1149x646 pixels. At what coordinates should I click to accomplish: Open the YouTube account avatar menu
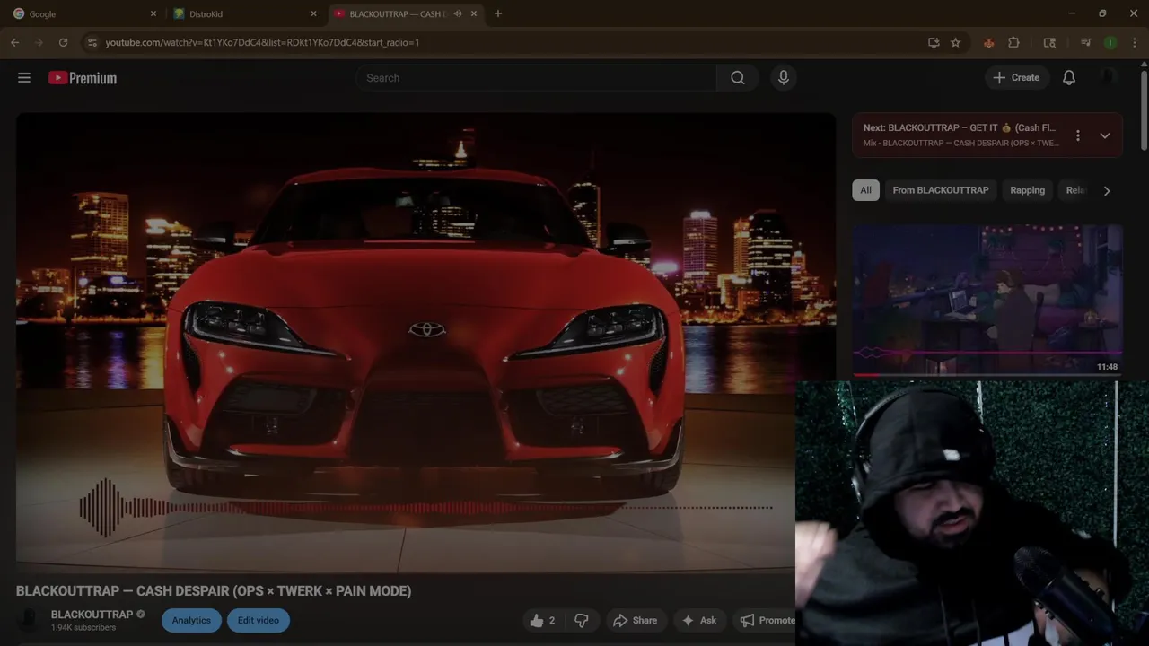coord(1109,78)
